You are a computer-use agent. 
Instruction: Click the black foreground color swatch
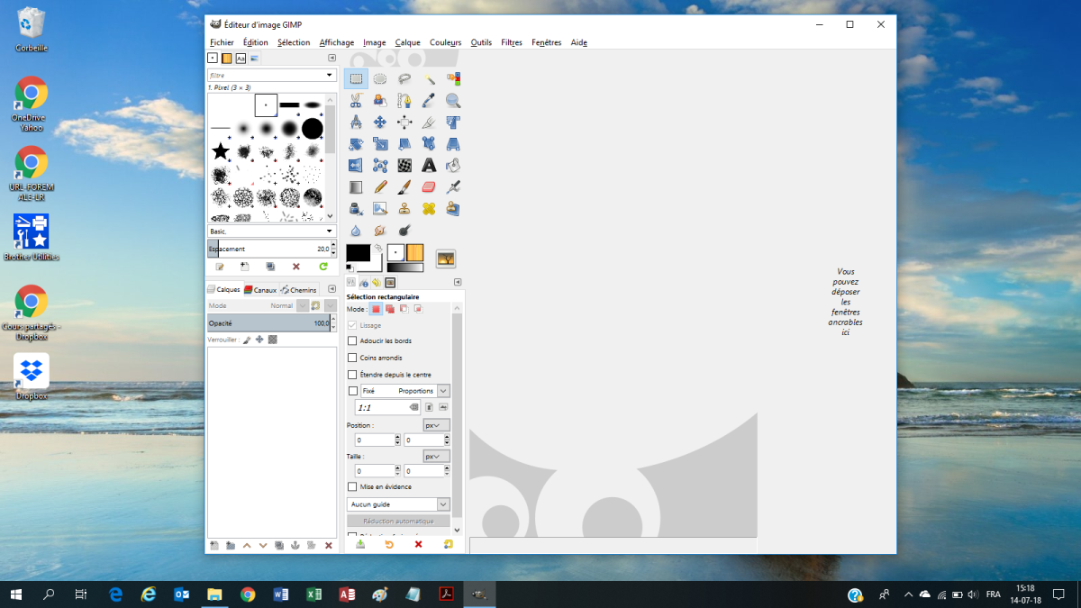point(358,253)
